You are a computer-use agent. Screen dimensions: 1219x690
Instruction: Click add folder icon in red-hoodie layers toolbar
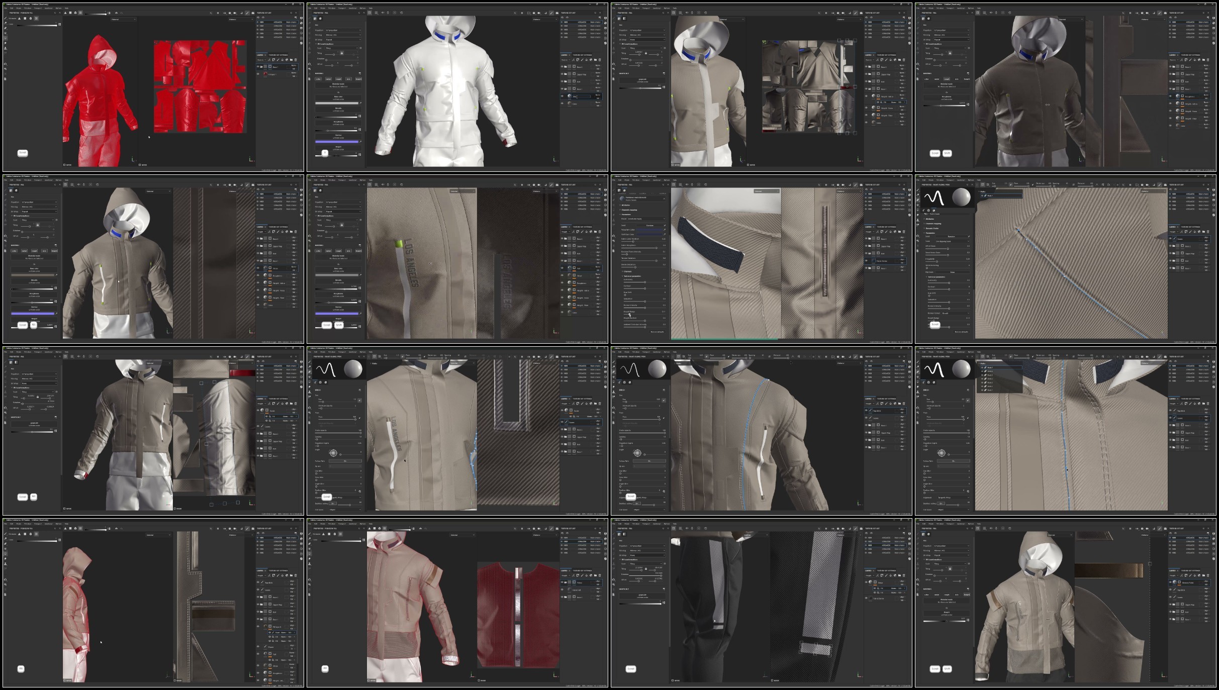pyautogui.click(x=291, y=60)
